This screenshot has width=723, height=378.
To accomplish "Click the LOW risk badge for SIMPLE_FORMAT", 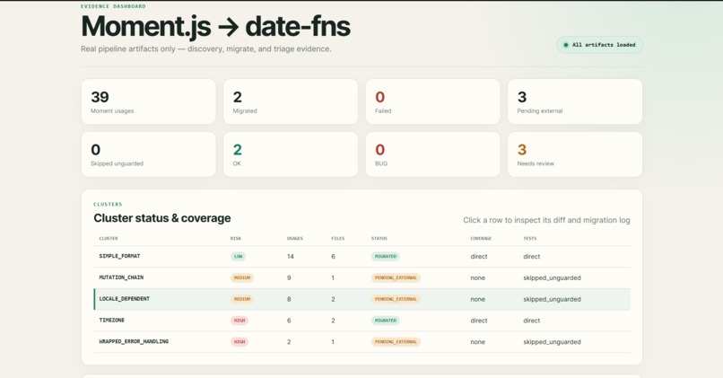I will 239,256.
